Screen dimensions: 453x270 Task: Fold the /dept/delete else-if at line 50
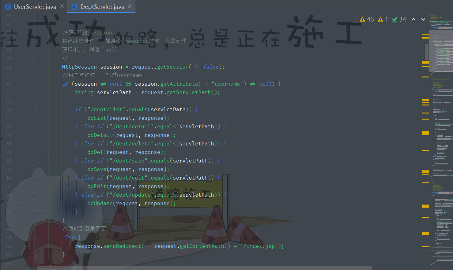(35, 144)
